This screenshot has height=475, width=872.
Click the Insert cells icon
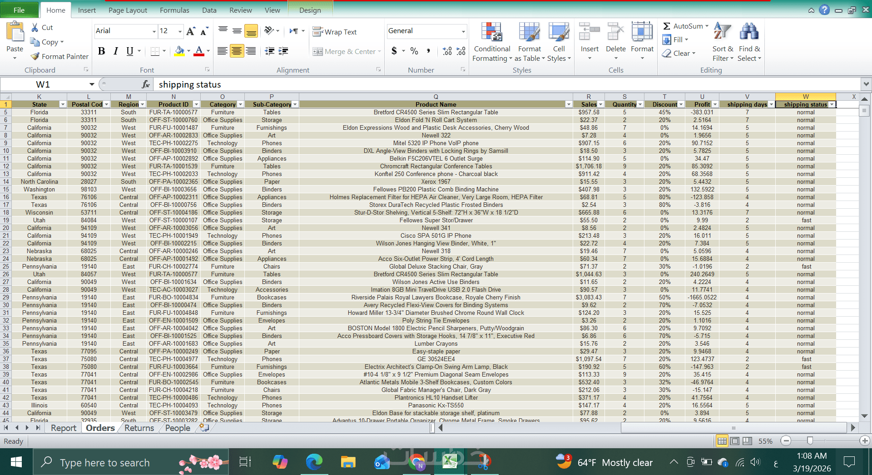(590, 33)
